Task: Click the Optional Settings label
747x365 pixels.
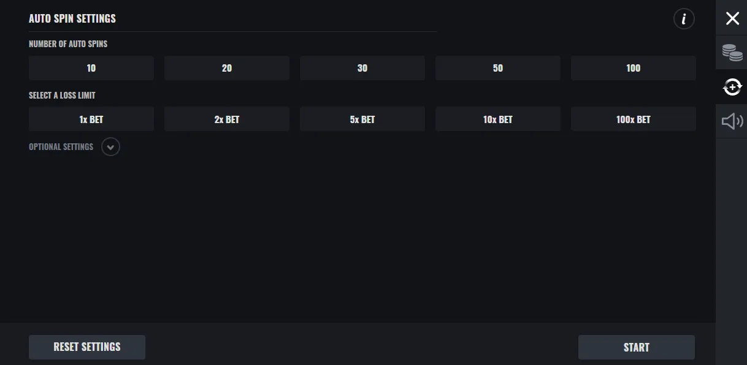Action: (61, 147)
